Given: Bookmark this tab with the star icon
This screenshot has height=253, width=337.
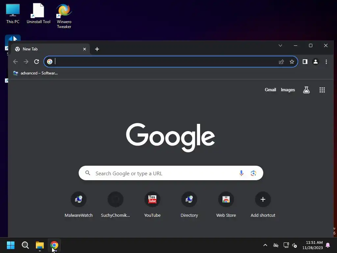Looking at the screenshot, I should 292,62.
